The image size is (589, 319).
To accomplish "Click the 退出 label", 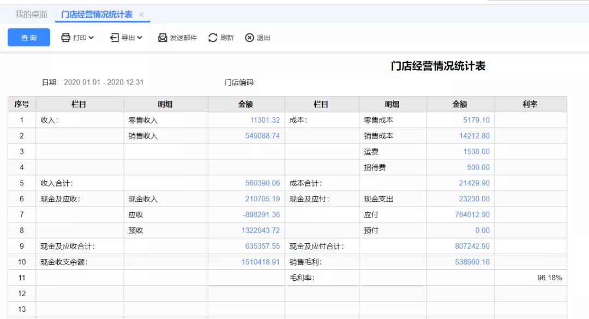I will (263, 38).
